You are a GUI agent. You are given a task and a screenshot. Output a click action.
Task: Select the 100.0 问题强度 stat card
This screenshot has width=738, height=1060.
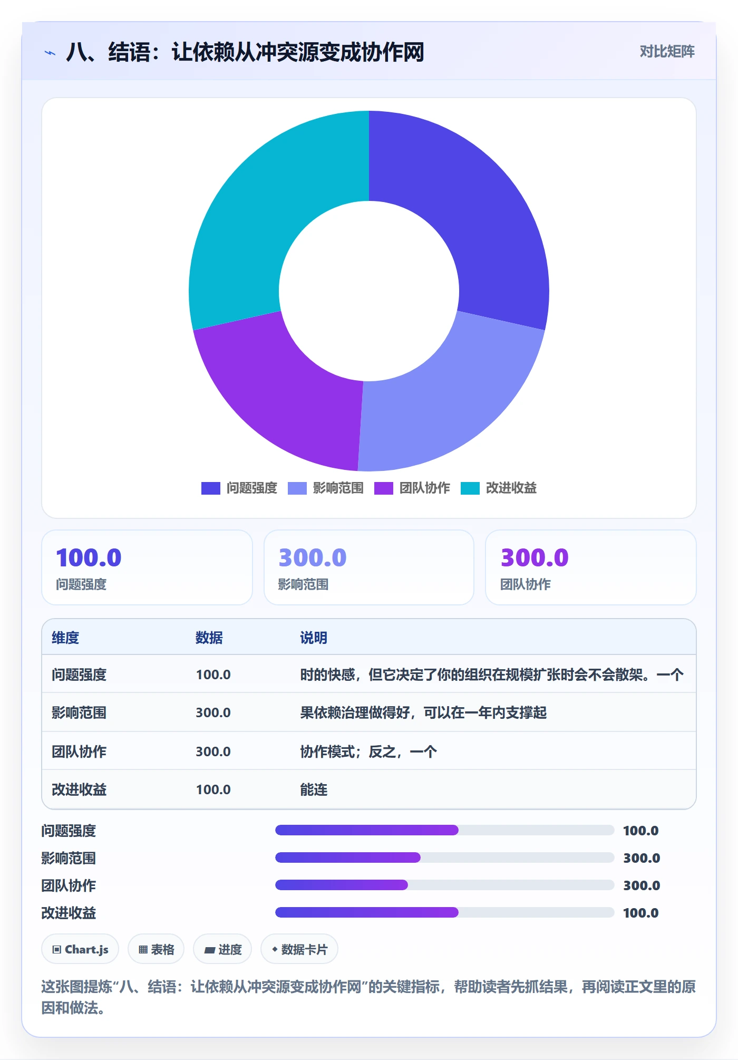tap(147, 567)
